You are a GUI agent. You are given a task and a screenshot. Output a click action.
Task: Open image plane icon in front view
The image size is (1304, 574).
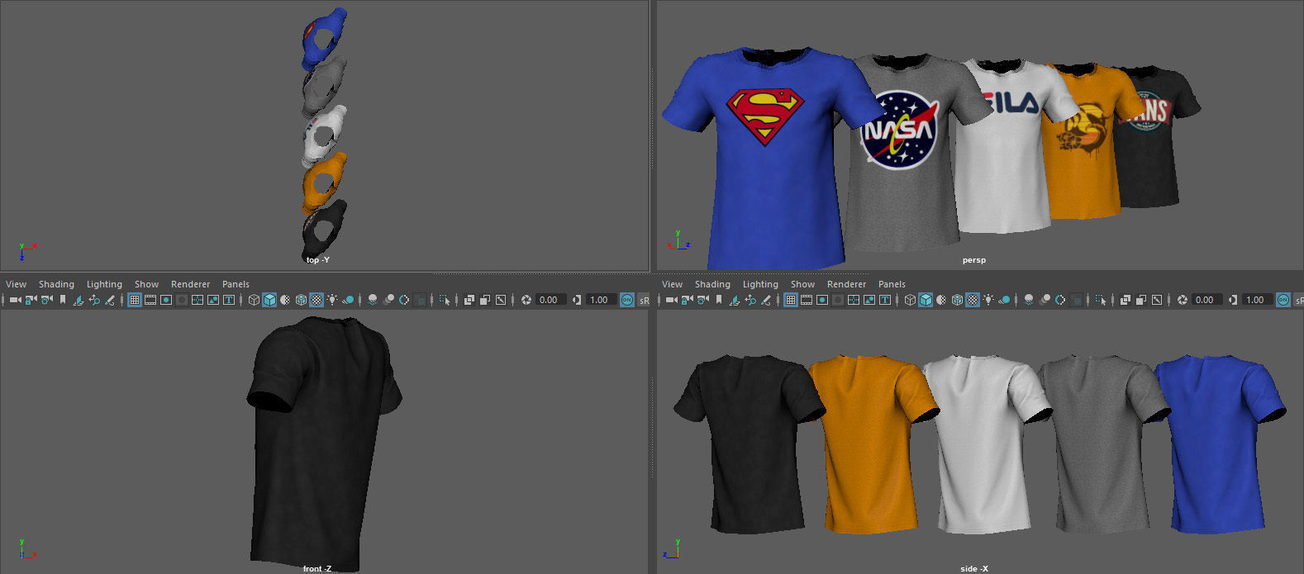click(78, 300)
